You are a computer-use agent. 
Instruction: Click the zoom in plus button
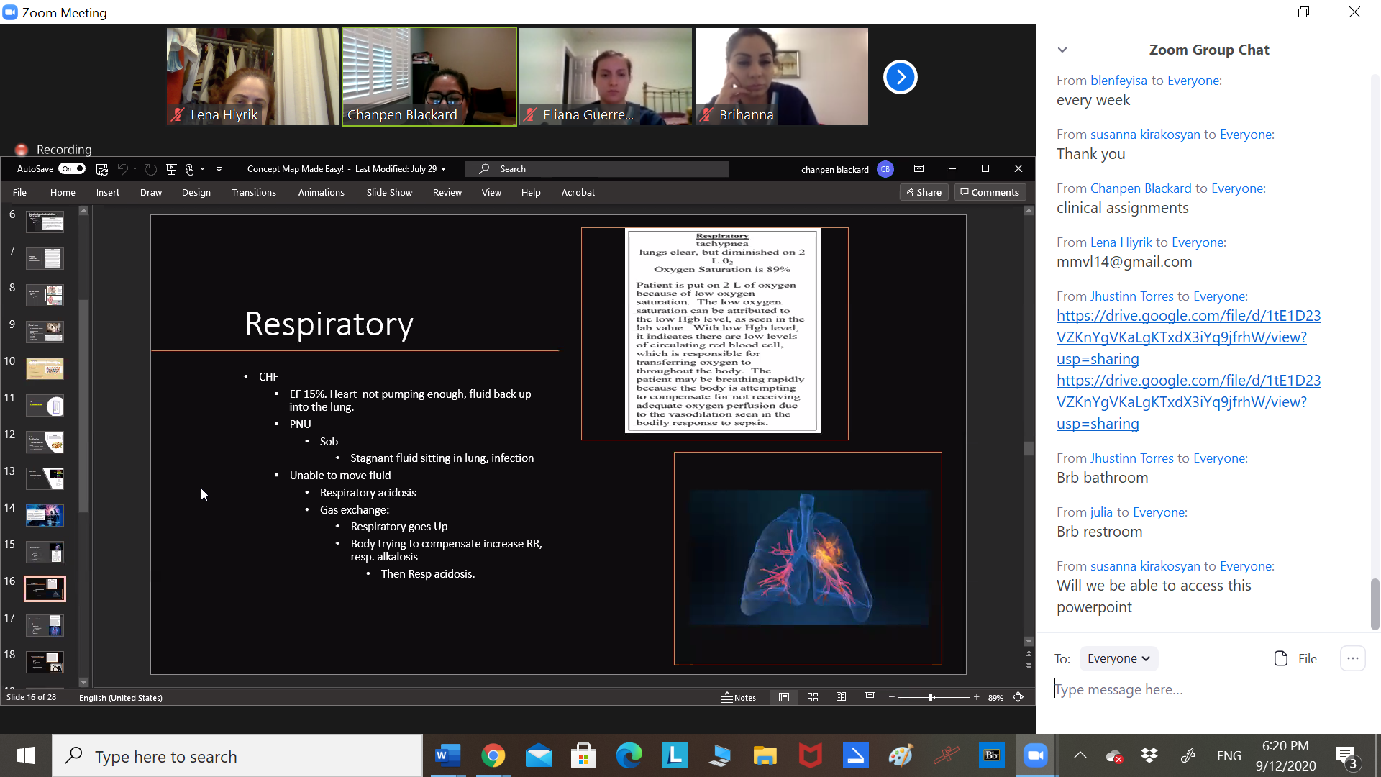point(976,697)
